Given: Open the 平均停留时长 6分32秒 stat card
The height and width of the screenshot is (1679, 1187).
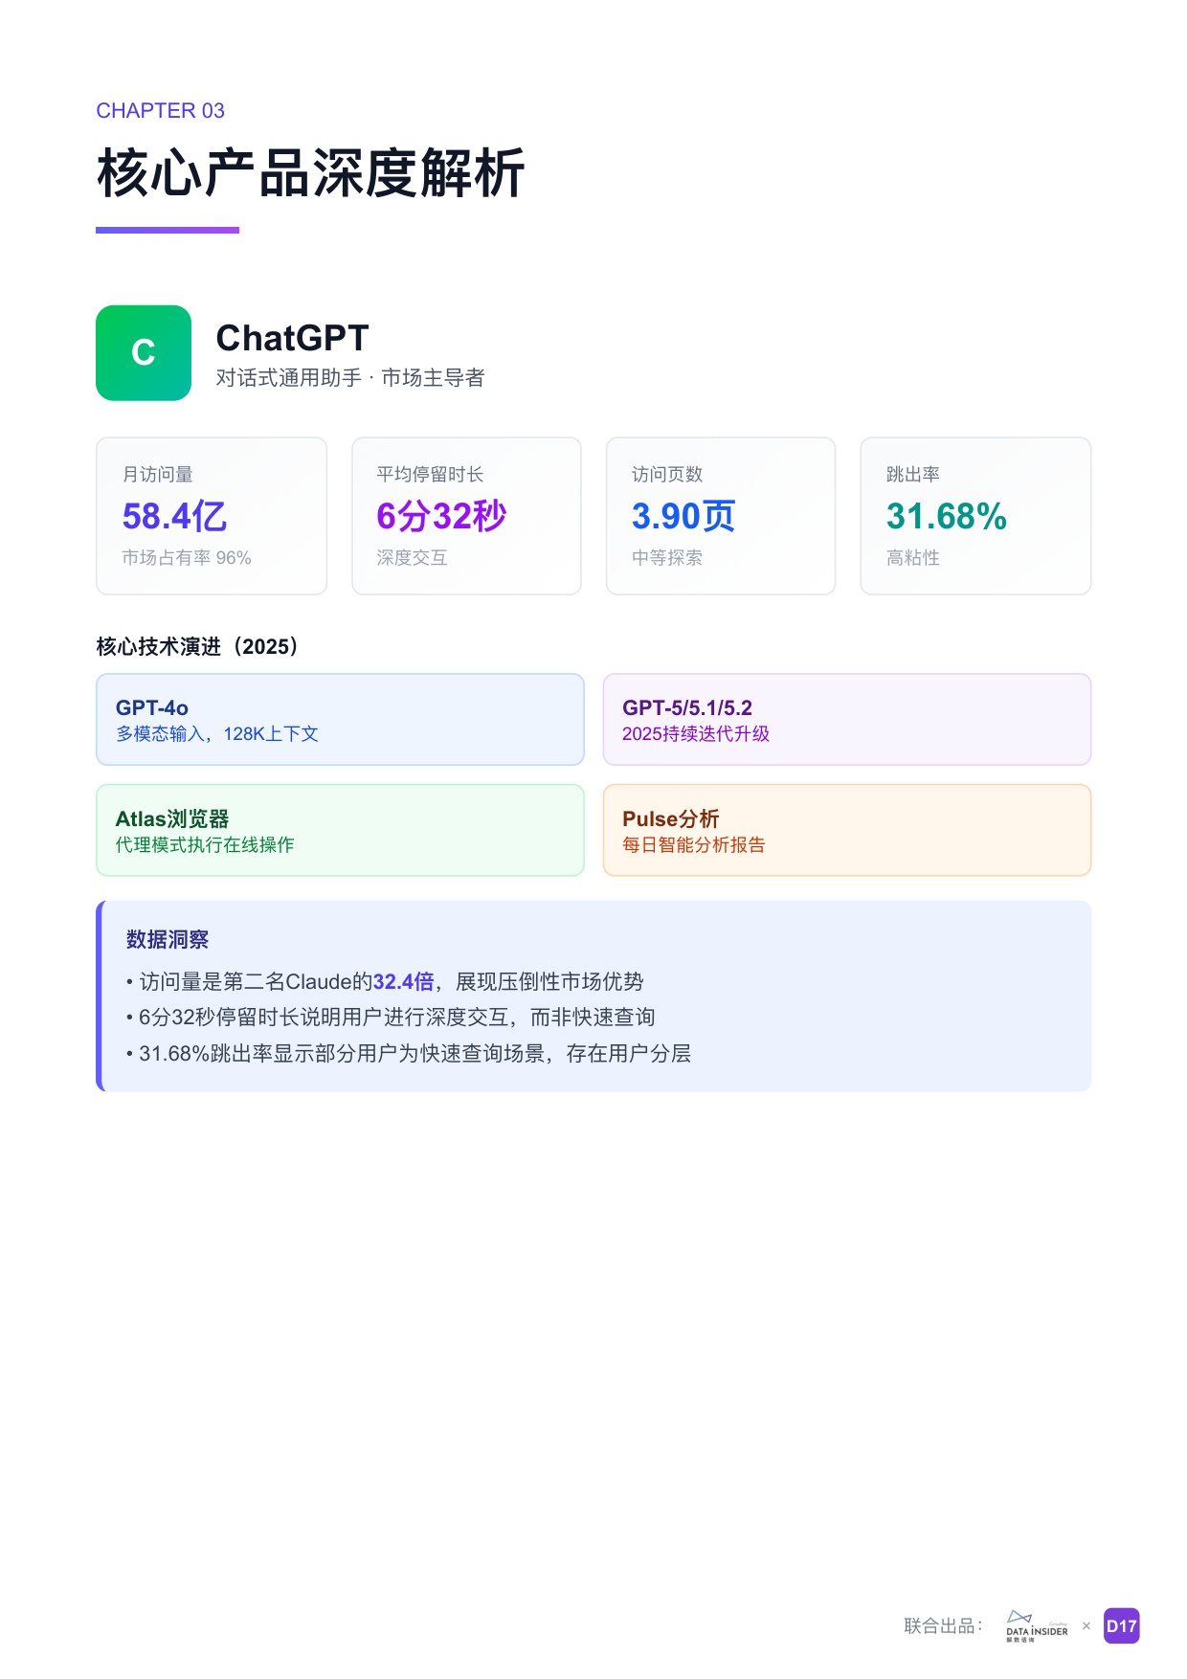Looking at the screenshot, I should pos(466,516).
